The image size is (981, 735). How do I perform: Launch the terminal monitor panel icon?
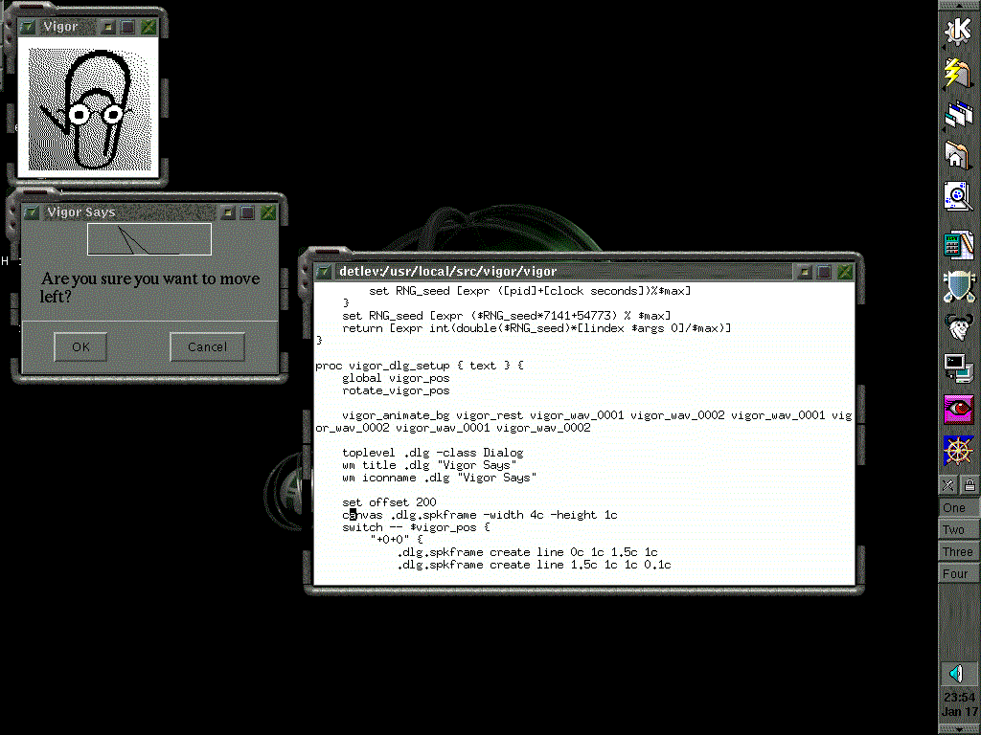point(958,367)
